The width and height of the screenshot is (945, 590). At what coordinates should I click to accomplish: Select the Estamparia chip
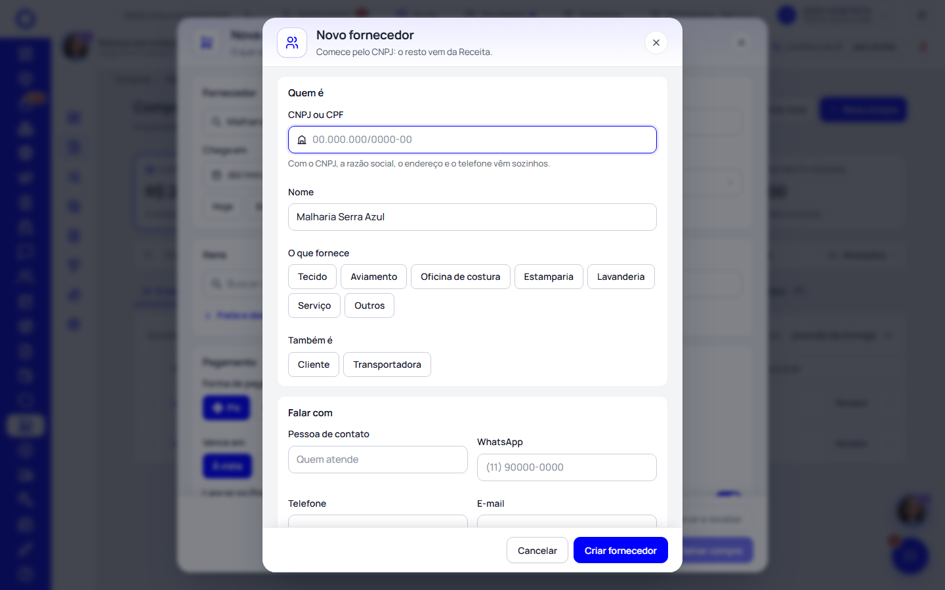[x=549, y=277]
